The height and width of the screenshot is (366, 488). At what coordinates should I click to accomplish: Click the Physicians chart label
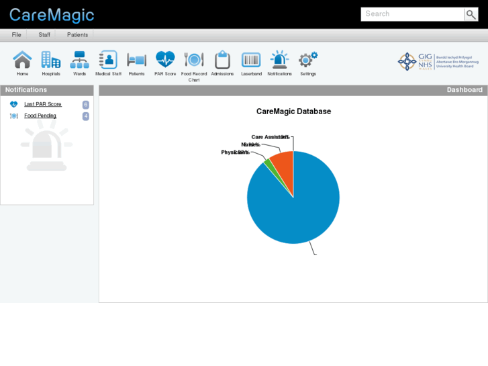235,152
